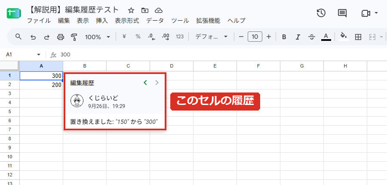Apply yen currency format
This screenshot has width=387, height=185.
[124, 37]
